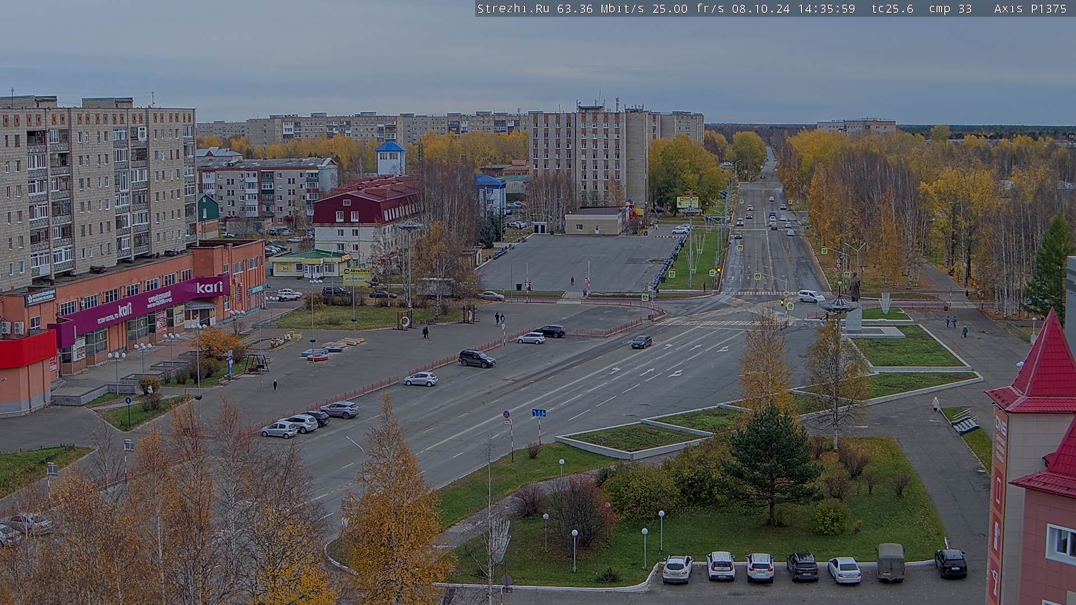The height and width of the screenshot is (605, 1076).
Task: Click the 25.00 fr/s frame rate text
Action: click(688, 8)
